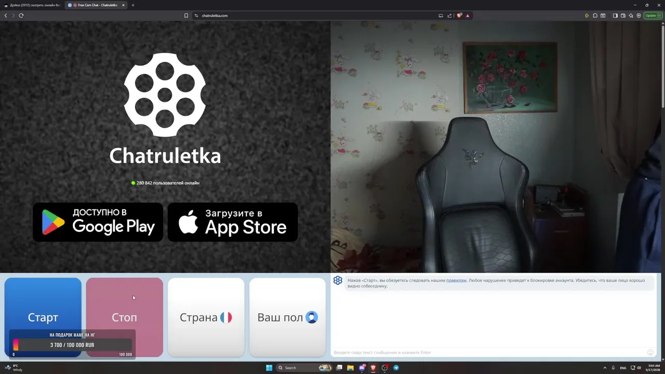
Task: Go back in browser history
Action: point(6,16)
